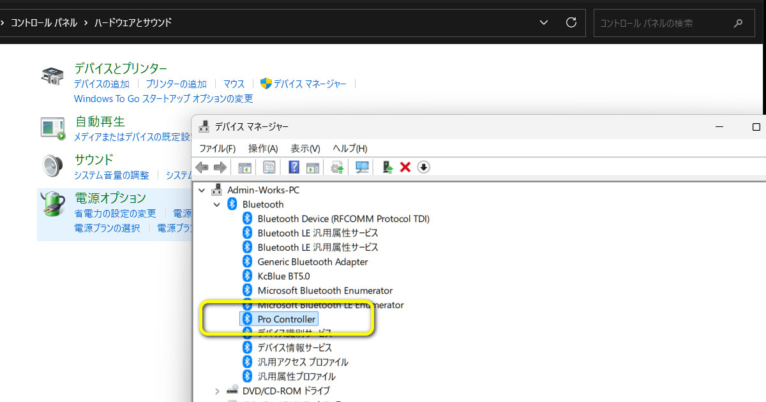This screenshot has height=402, width=766.
Task: Click the scan for hardware changes icon
Action: 362,167
